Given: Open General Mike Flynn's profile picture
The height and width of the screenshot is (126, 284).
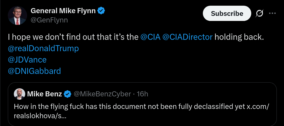Looking at the screenshot, I should [x=17, y=15].
